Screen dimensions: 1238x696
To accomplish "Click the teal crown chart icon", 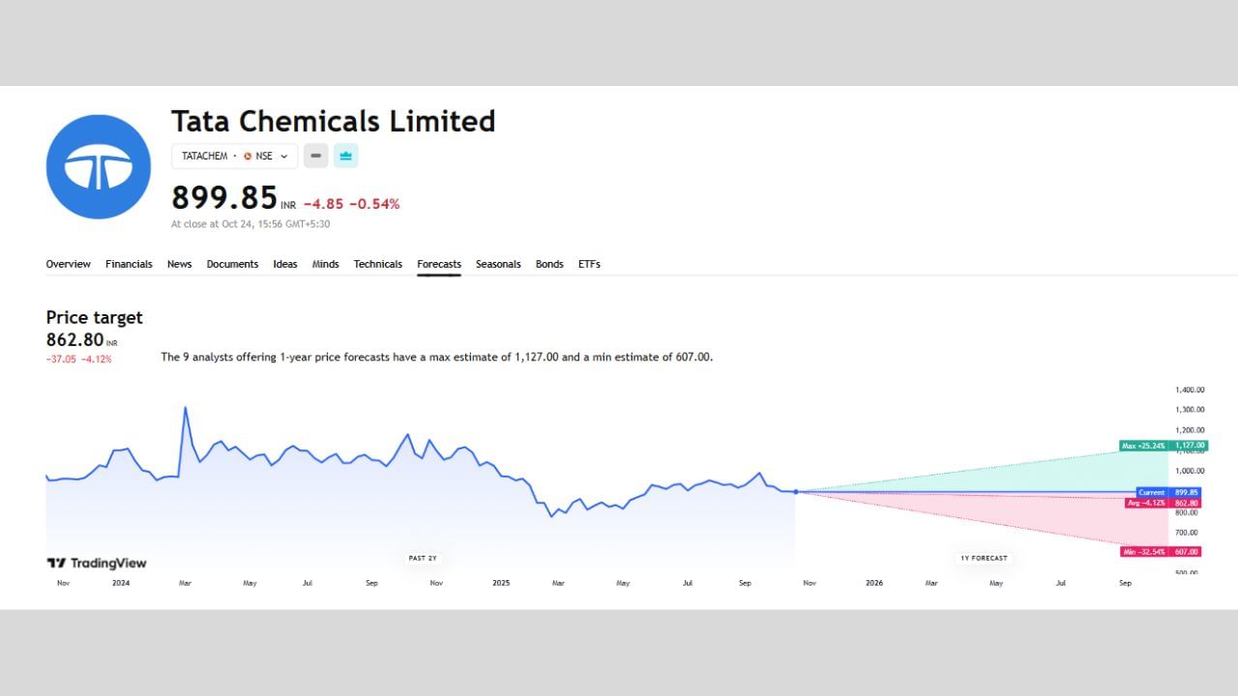I will click(x=345, y=155).
